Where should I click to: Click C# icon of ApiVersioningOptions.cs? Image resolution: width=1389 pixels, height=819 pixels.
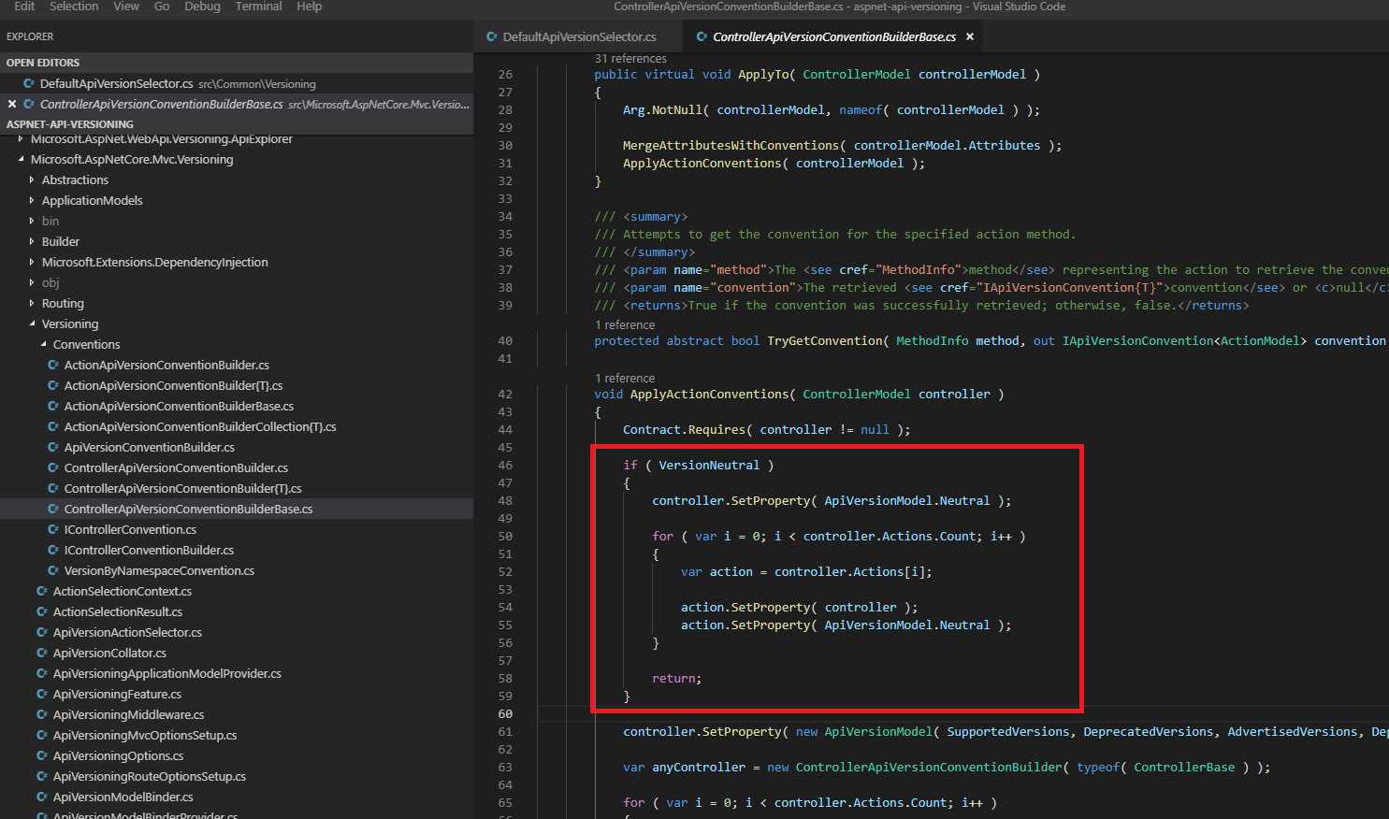(x=42, y=755)
